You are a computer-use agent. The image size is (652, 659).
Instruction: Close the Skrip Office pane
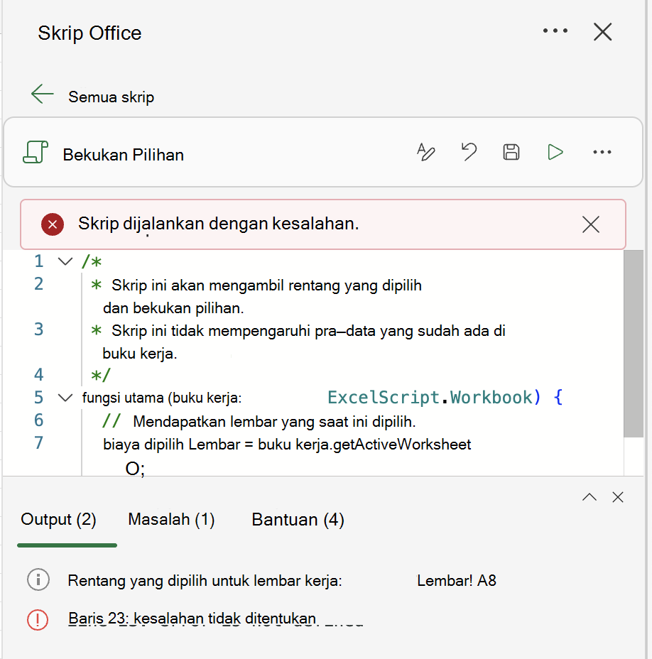[x=602, y=31]
